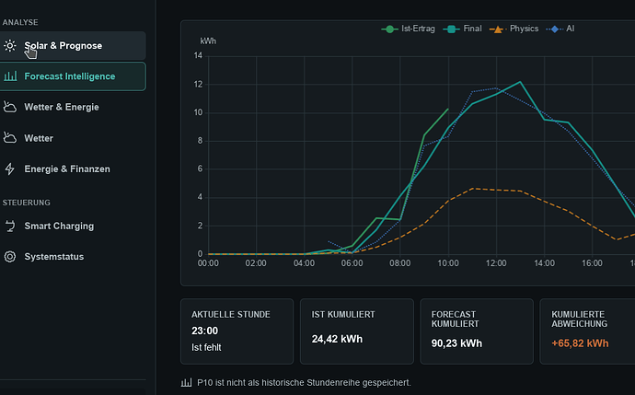Screen dimensions: 635x395
Task: Click the gear icon beside Systemstatus
Action: point(10,257)
